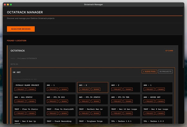Click the Audio Pool badge
This screenshot has width=187, height=127.
tap(149, 72)
